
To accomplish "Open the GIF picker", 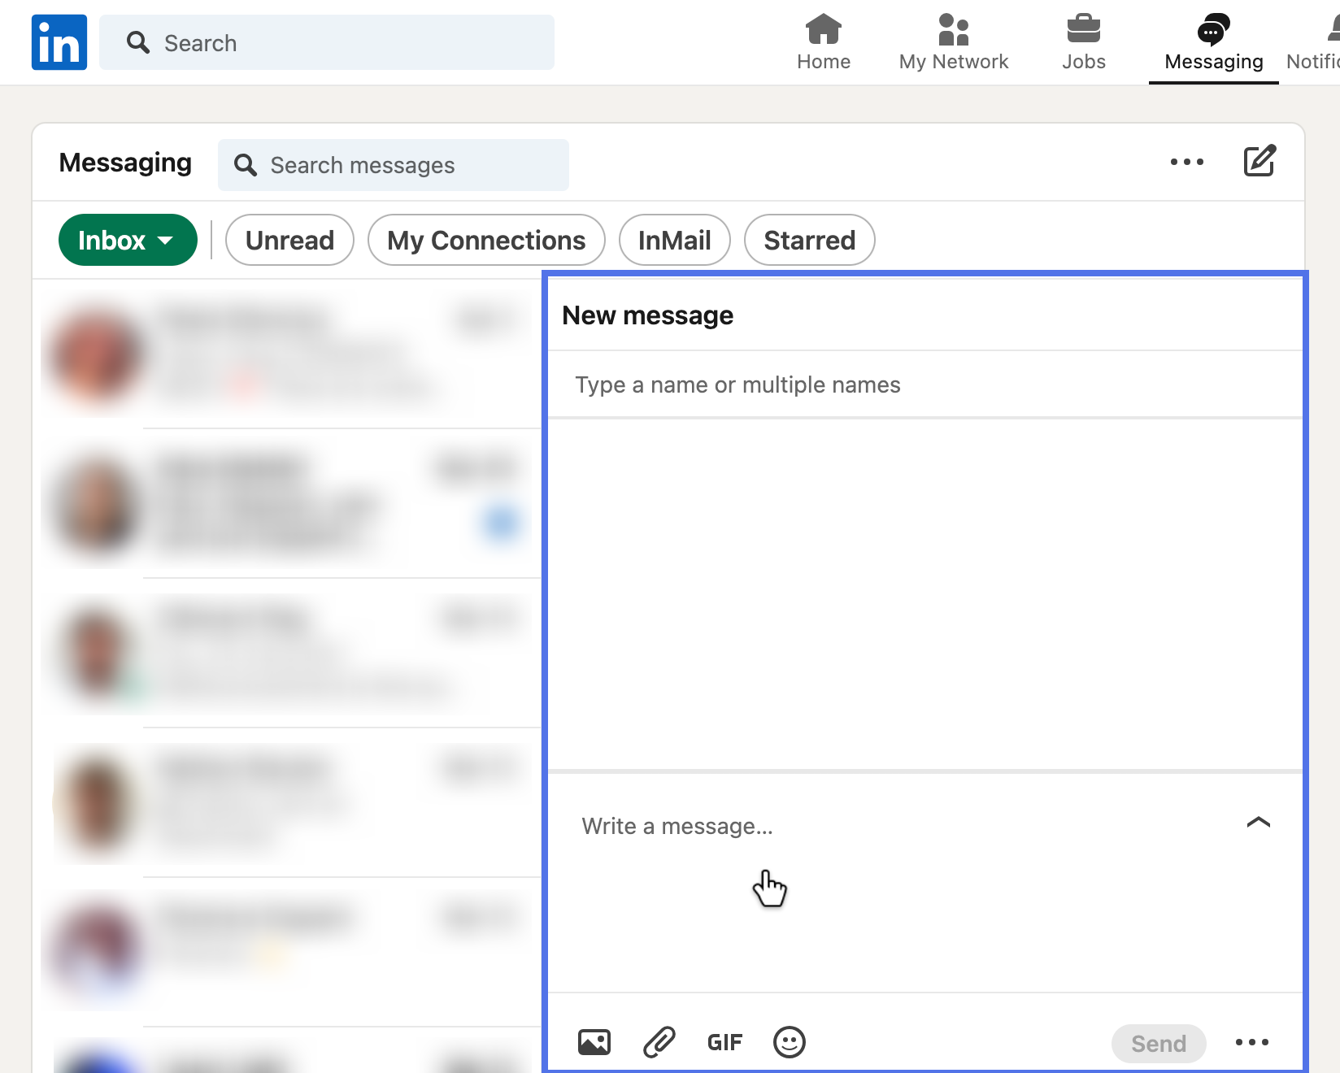I will click(x=724, y=1042).
